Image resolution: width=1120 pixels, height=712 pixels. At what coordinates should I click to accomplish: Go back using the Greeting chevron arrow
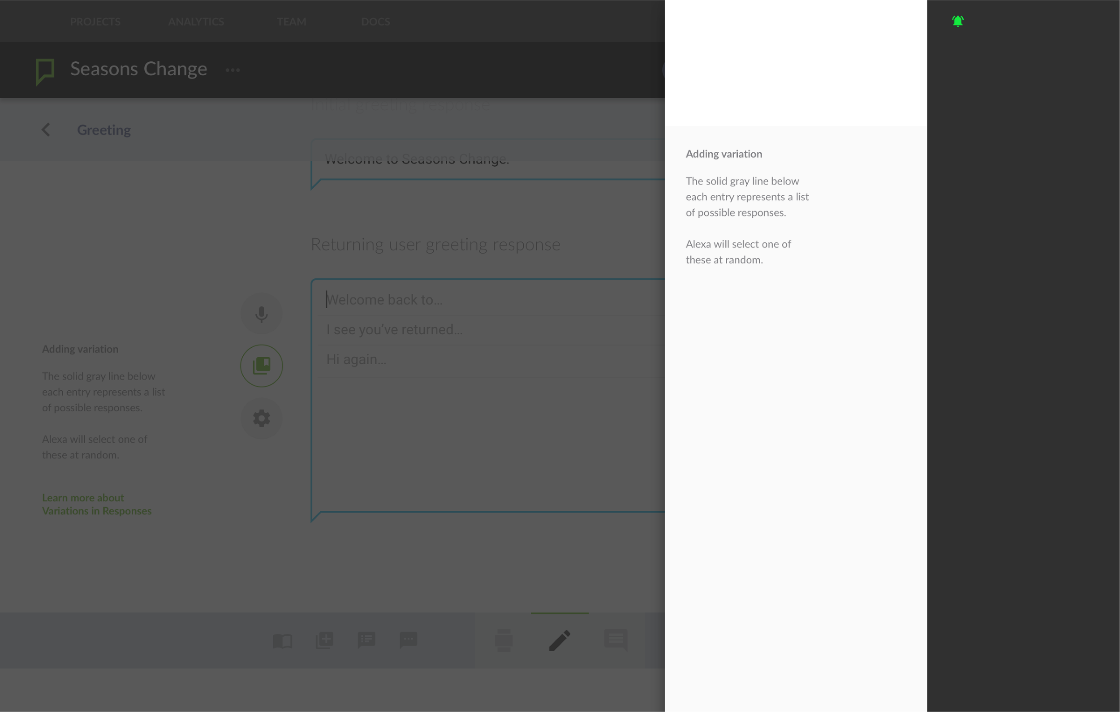pyautogui.click(x=46, y=130)
